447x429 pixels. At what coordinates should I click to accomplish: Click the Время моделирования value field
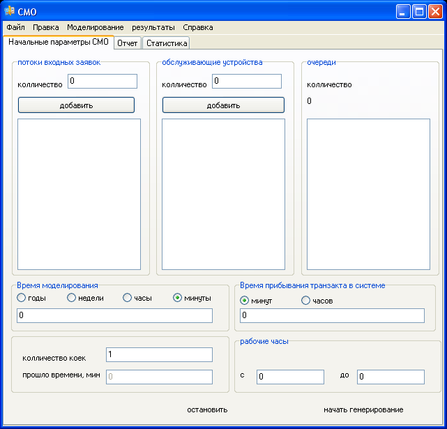115,316
